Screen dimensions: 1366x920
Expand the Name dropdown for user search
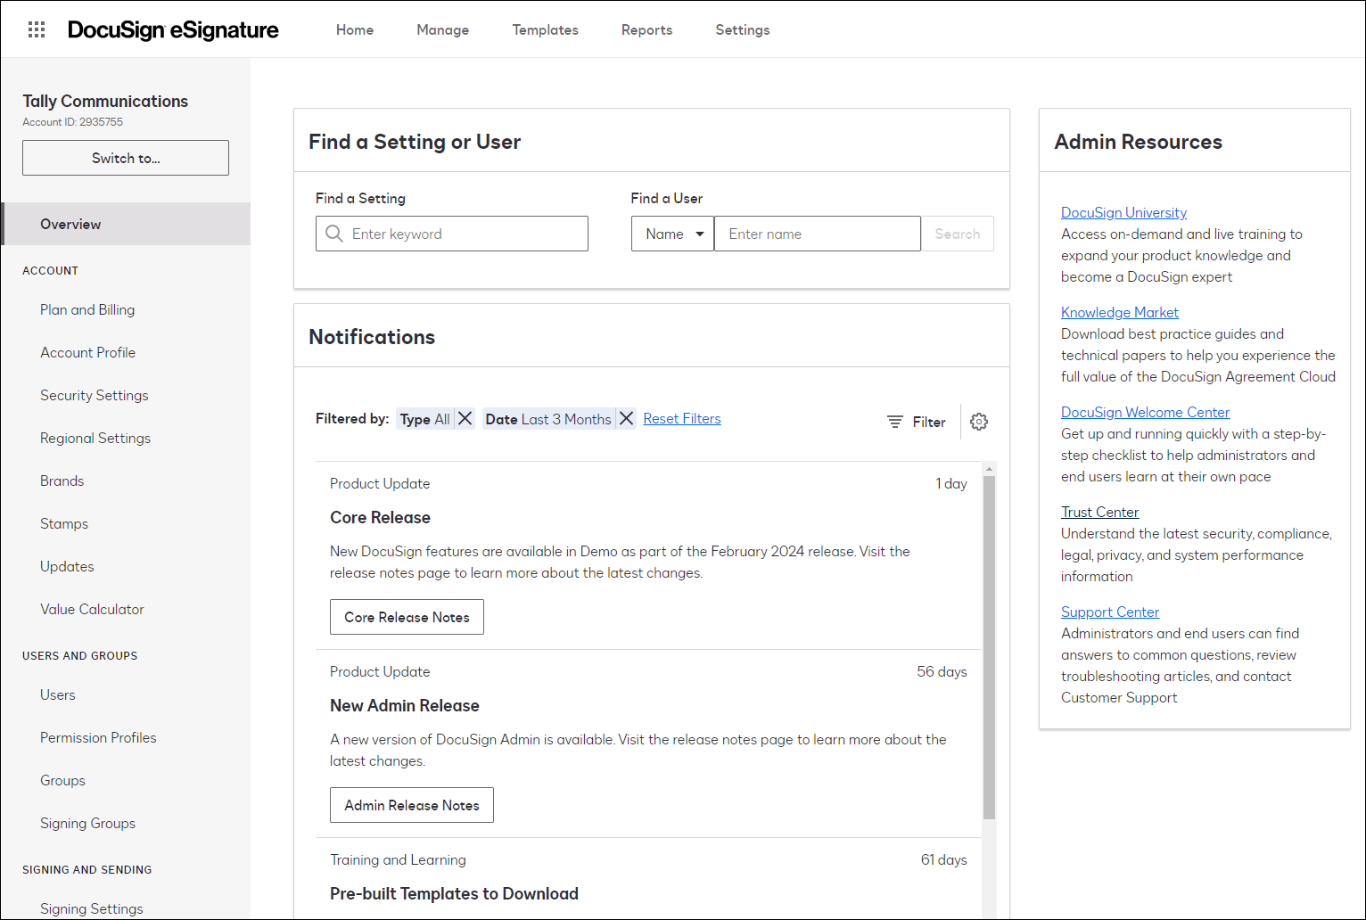(x=672, y=234)
